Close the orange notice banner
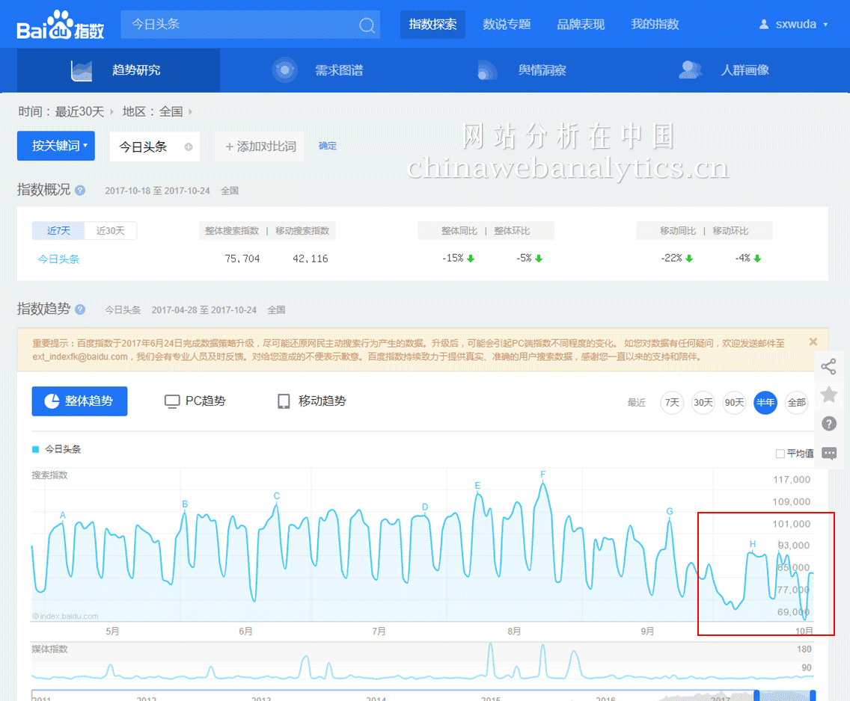 pyautogui.click(x=813, y=342)
